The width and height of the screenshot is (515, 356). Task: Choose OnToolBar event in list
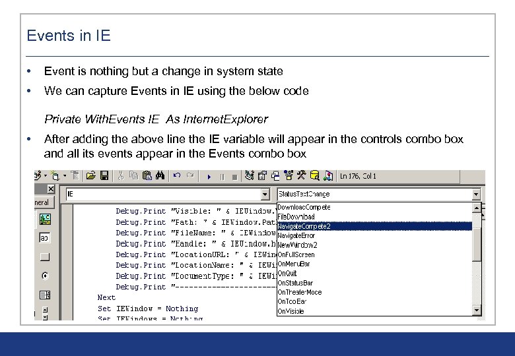coord(374,301)
